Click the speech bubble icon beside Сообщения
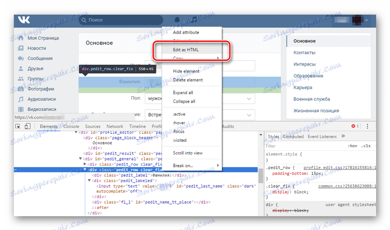This screenshot has height=230, width=390. 21,58
